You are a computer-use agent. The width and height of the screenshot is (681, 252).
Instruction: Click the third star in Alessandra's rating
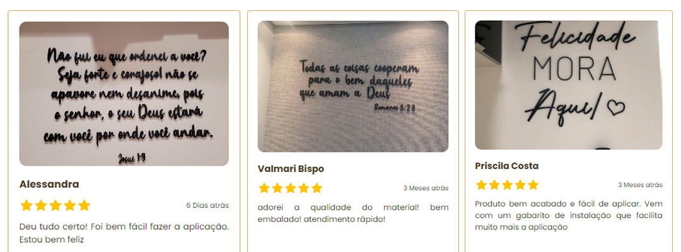pyautogui.click(x=55, y=205)
